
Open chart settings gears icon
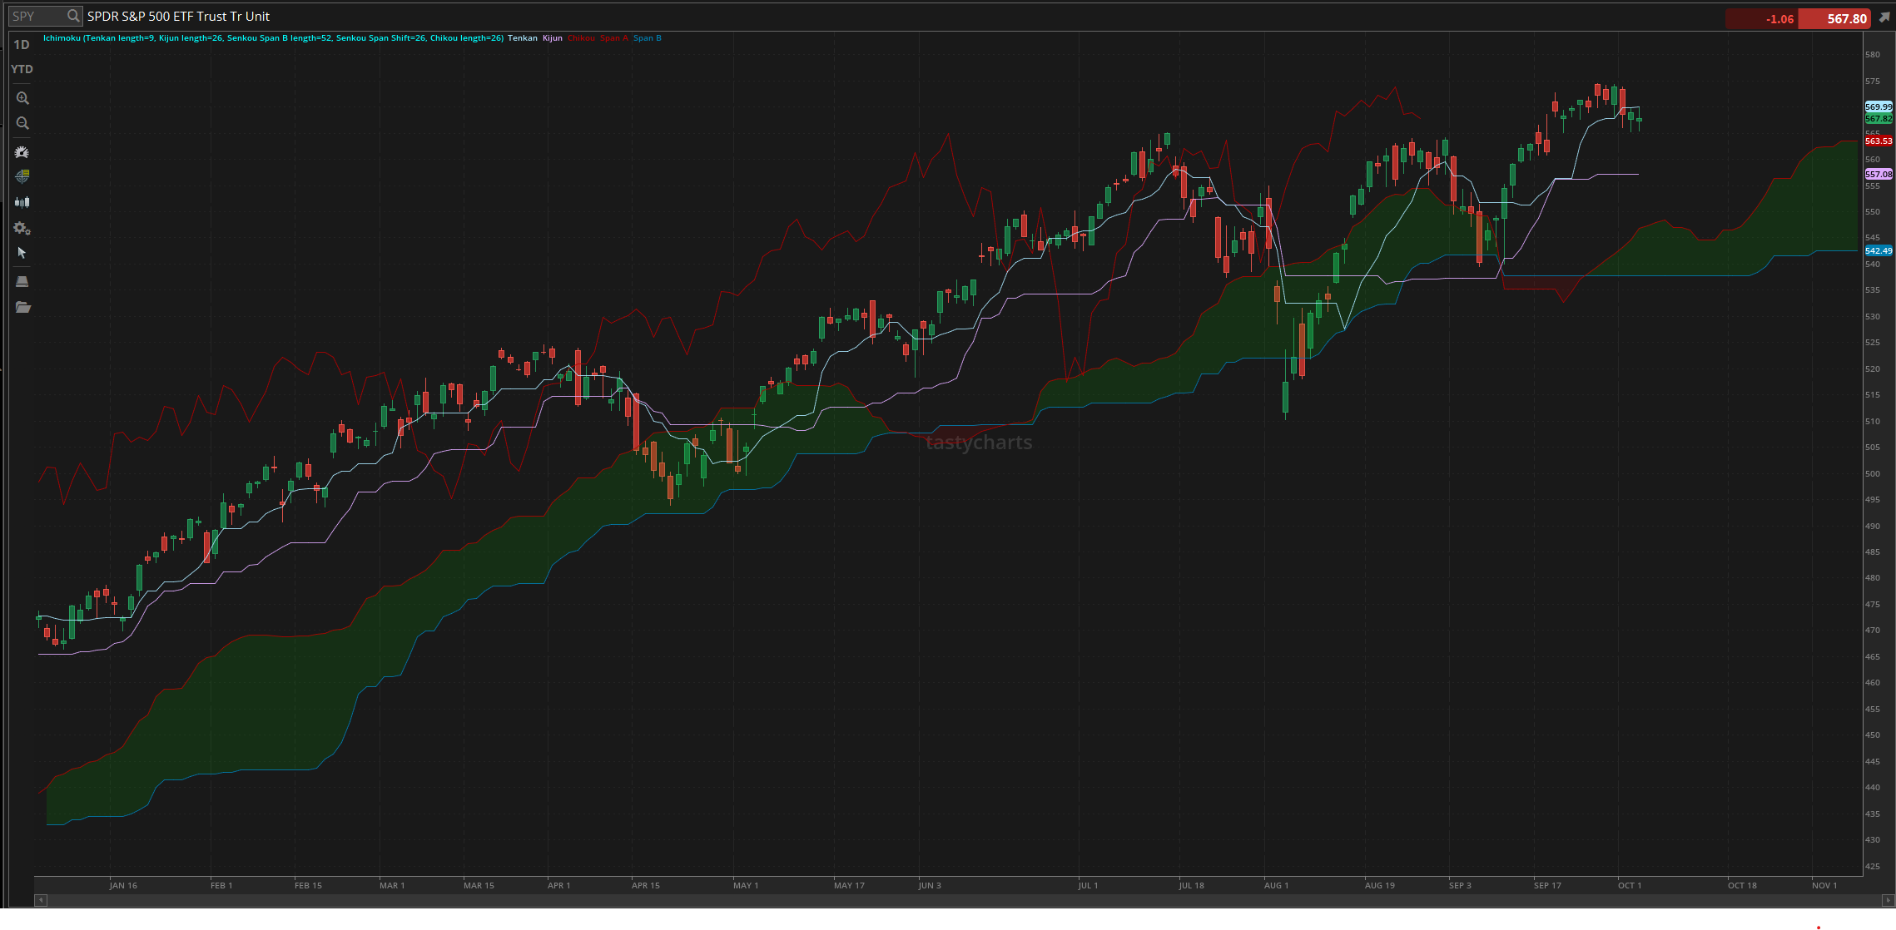click(22, 228)
